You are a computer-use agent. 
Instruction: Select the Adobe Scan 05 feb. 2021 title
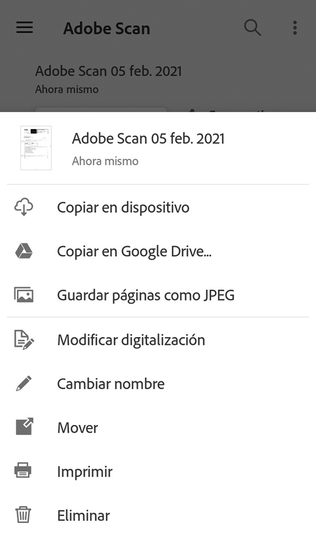click(x=148, y=139)
